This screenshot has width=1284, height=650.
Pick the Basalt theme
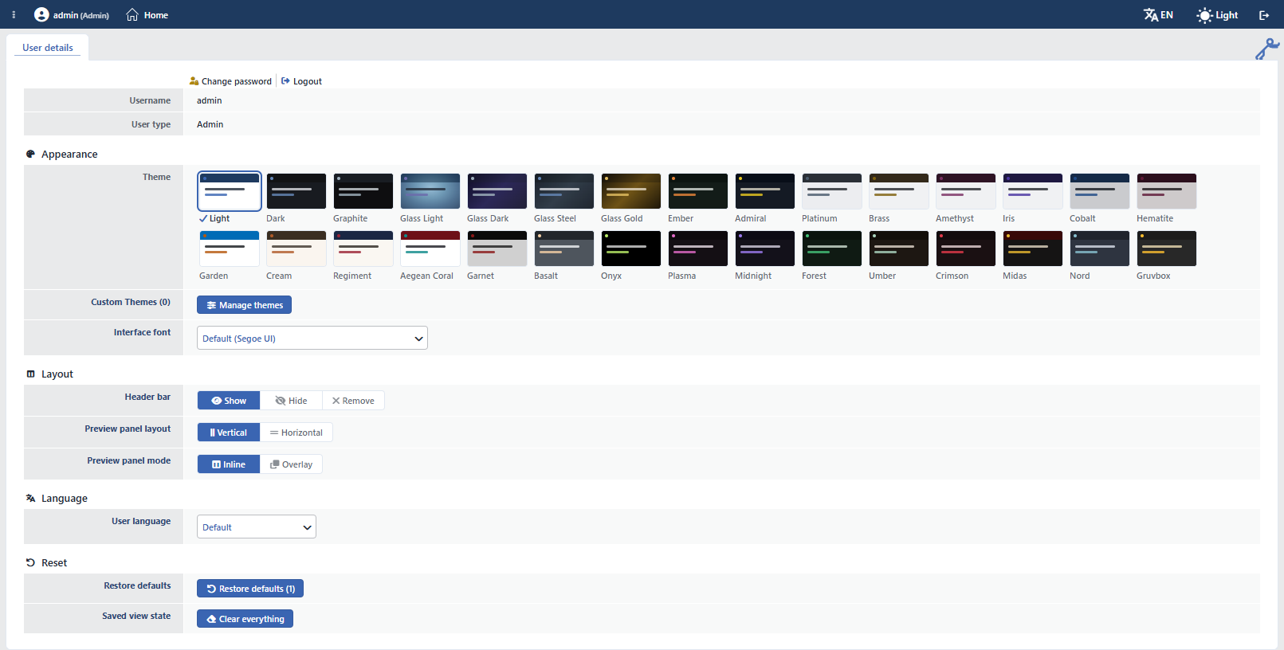[x=564, y=249]
